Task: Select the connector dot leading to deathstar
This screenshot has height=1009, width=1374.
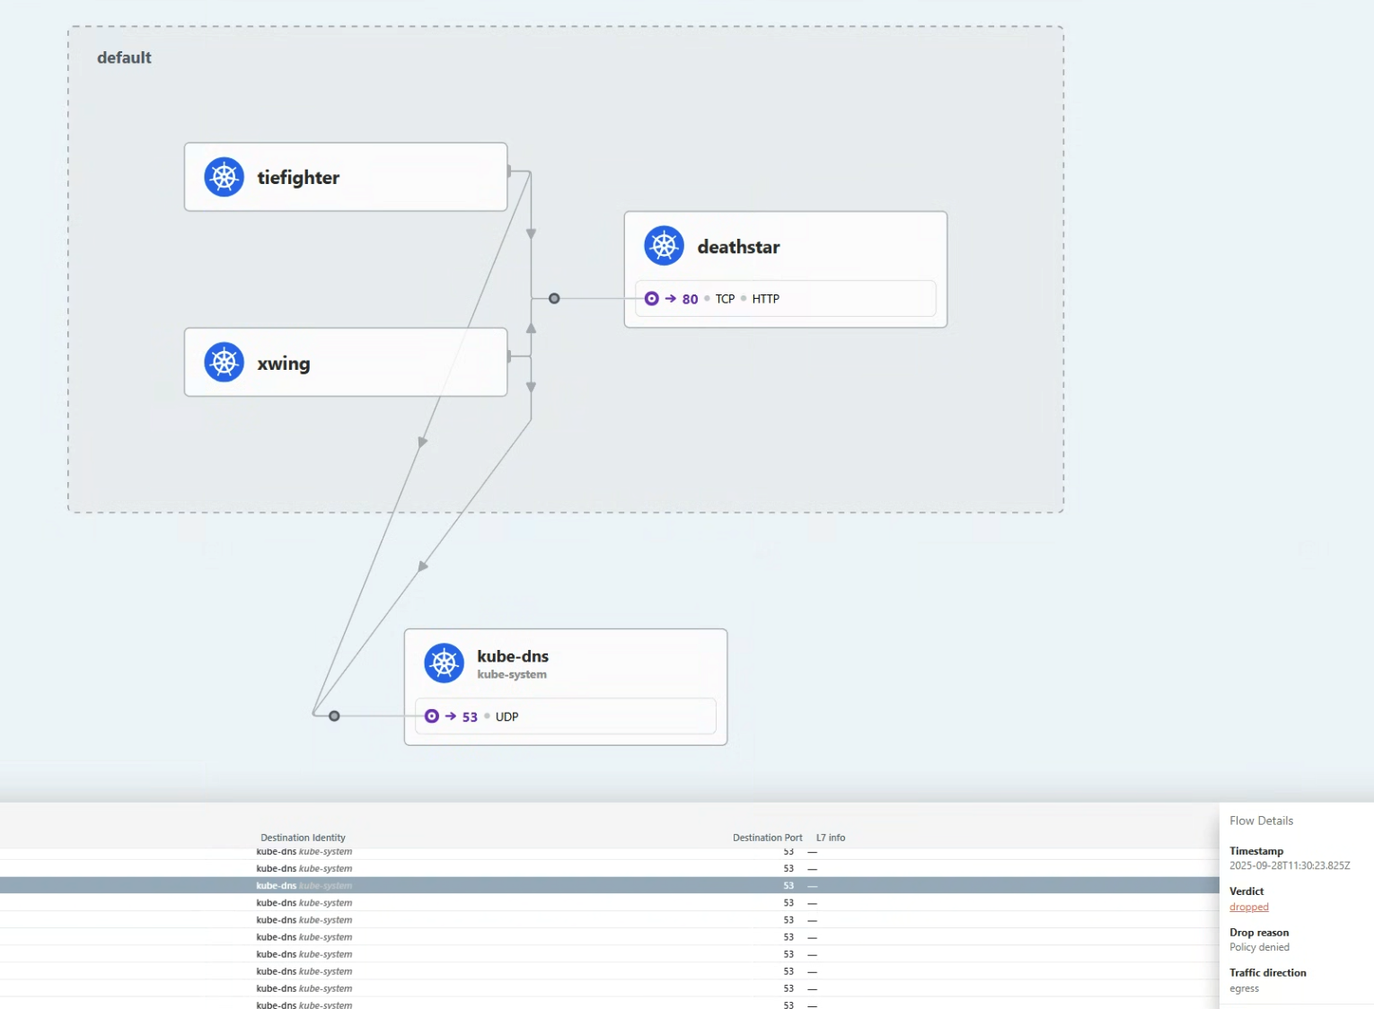Action: (554, 299)
